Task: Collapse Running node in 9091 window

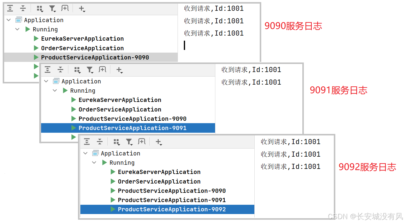Action: pos(55,91)
